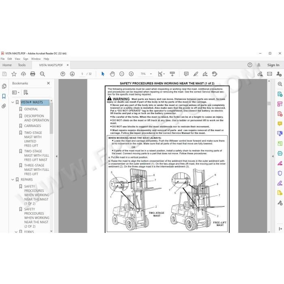Image resolution: width=284 pixels, height=284 pixels.
Task: Open the Sign menu
Action: pyautogui.click(x=26, y=59)
